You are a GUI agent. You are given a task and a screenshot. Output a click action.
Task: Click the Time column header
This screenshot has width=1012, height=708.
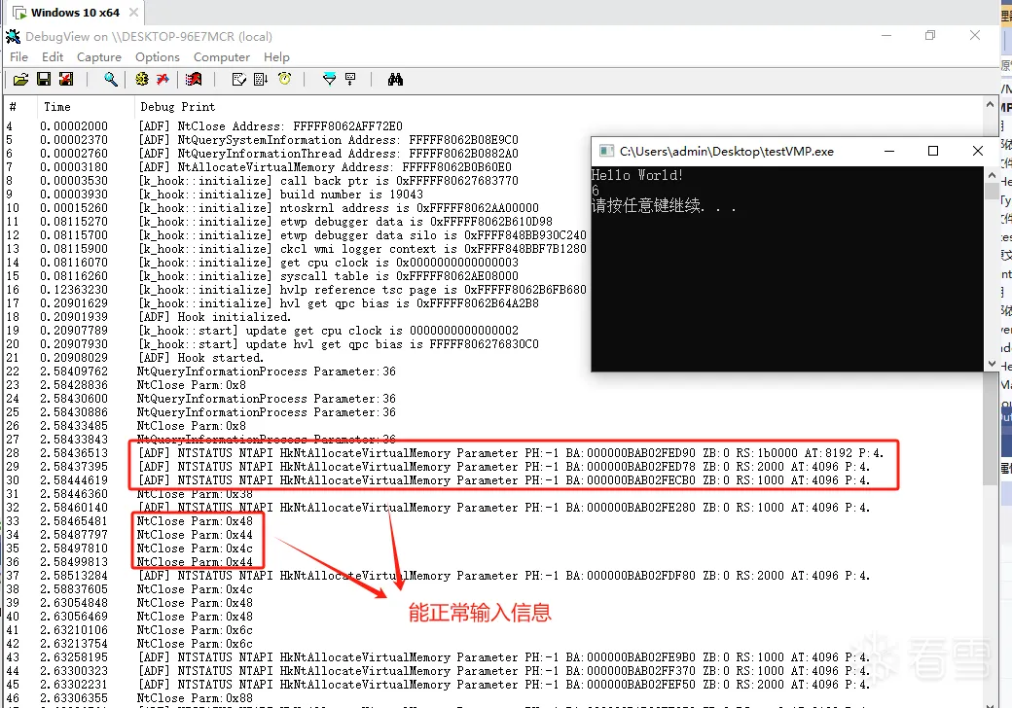84,106
